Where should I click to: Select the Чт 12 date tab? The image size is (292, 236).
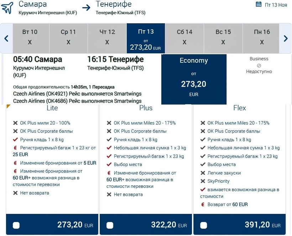tap(107, 38)
